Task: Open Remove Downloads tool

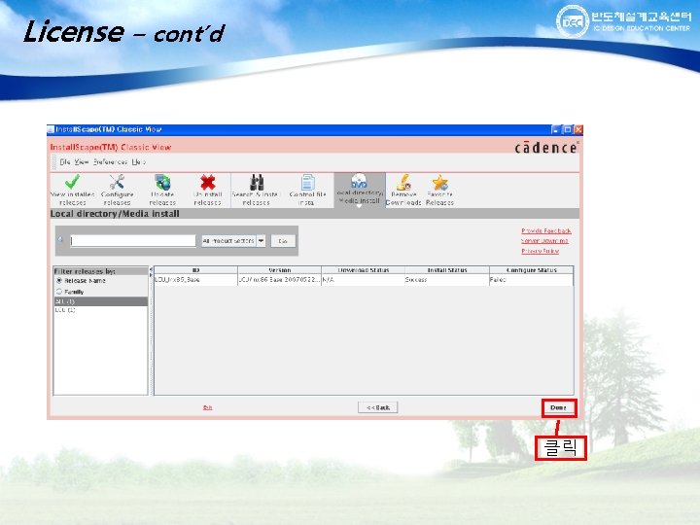Action: [403, 190]
